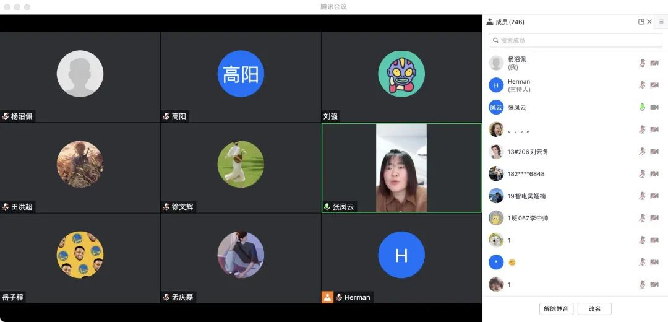Image resolution: width=668 pixels, height=322 pixels.
Task: Toggle microphone for 杨沼佩 (我) in list
Action: (x=642, y=63)
